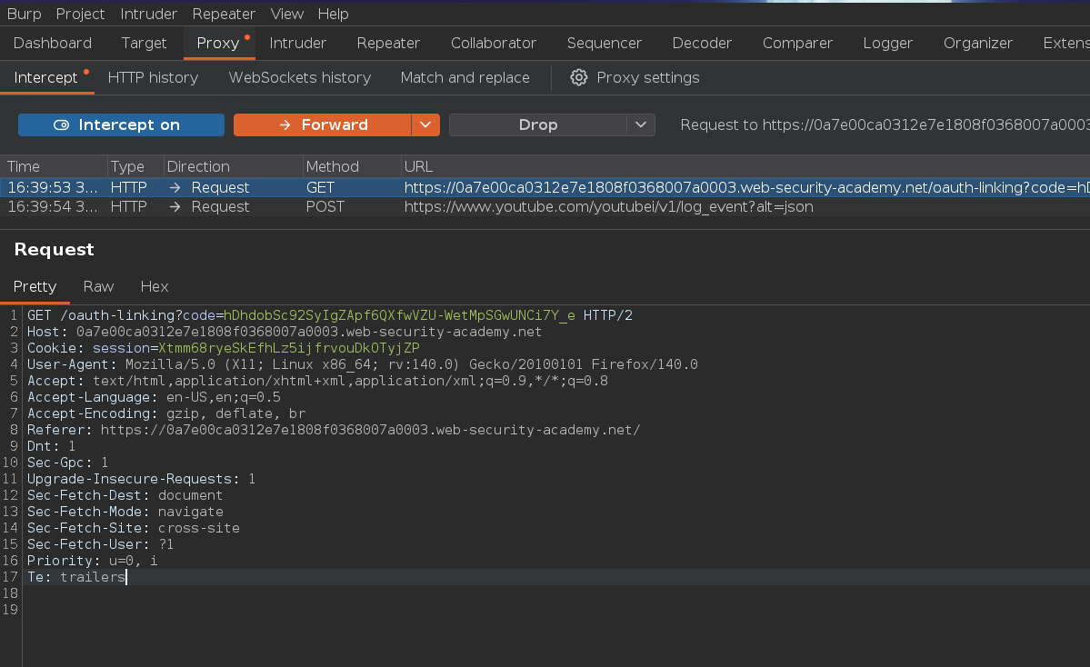Viewport: 1090px width, 667px height.
Task: Open the HTTP history sub-tab
Action: (153, 78)
